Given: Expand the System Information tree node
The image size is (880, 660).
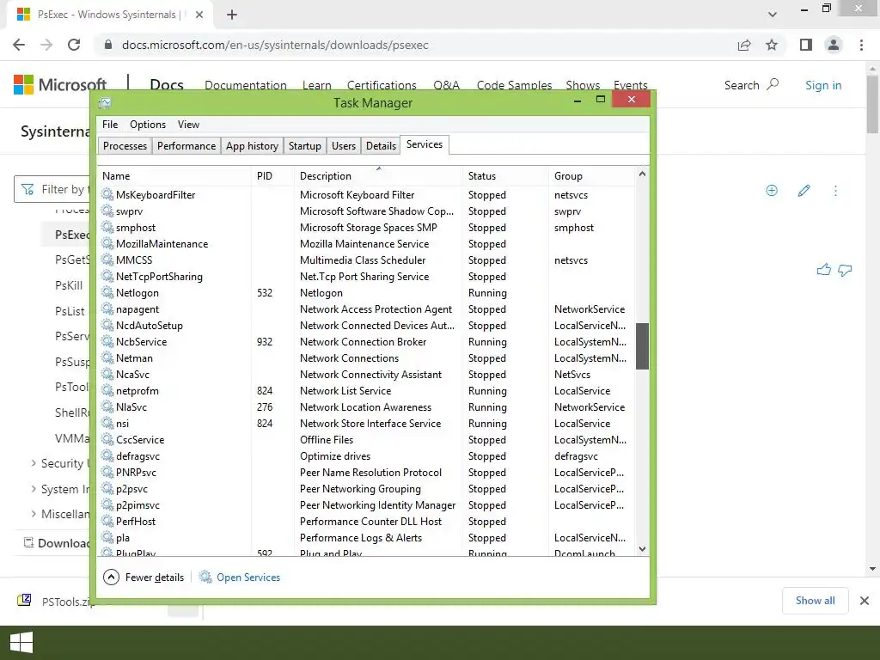Looking at the screenshot, I should coord(34,489).
